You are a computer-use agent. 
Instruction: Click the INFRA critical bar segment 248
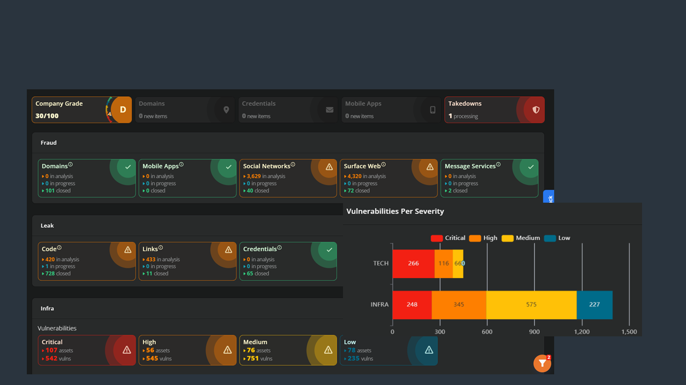pyautogui.click(x=412, y=305)
